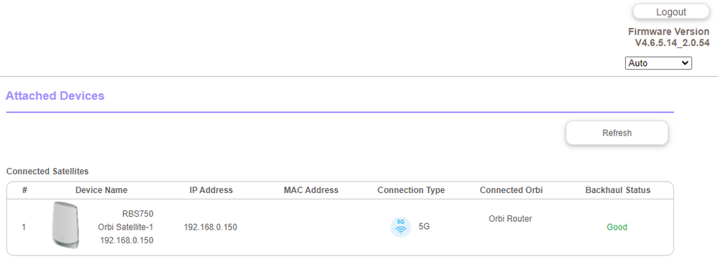Click the 192.168.0.150 IP address cell
The image size is (718, 267).
pyautogui.click(x=211, y=228)
